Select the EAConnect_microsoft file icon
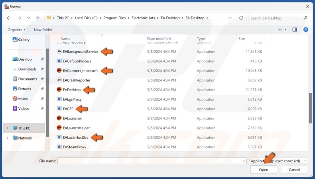 (x=59, y=71)
